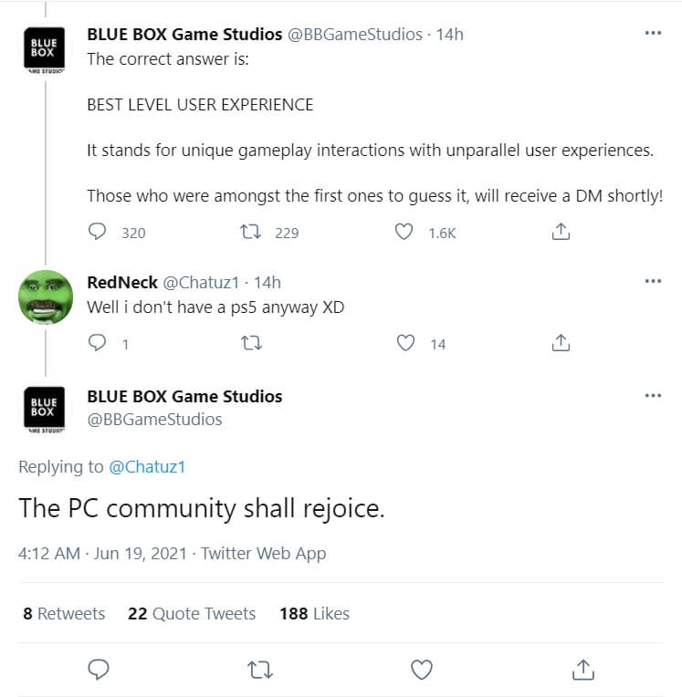Screen dimensions: 682x697
Task: View the 22 Quote Tweets
Action: click(192, 614)
